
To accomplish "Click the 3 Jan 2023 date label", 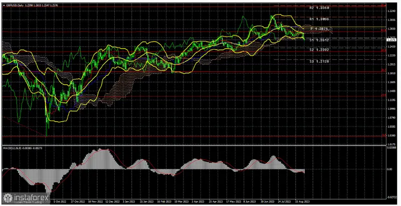I will 130,201.
